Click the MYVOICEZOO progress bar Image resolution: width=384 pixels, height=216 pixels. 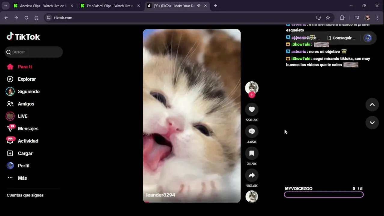tap(324, 195)
